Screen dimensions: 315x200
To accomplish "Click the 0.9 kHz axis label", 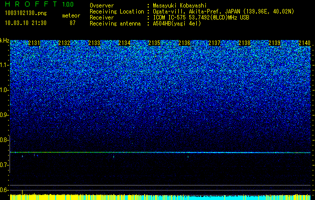I will pyautogui.click(x=4, y=115).
